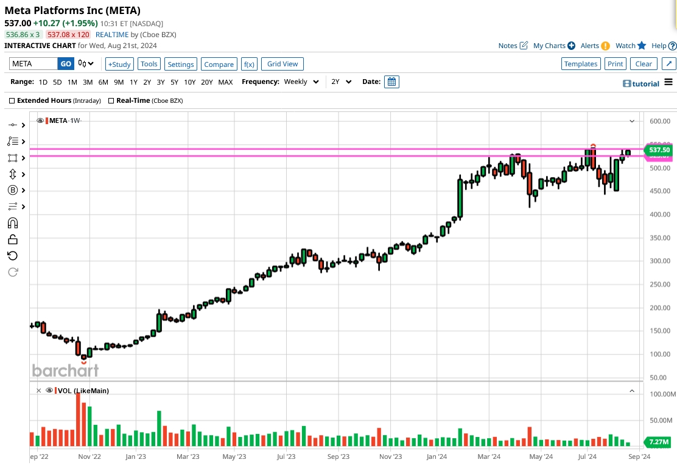Image resolution: width=677 pixels, height=465 pixels.
Task: Click the My Charts plus icon
Action: [x=571, y=45]
